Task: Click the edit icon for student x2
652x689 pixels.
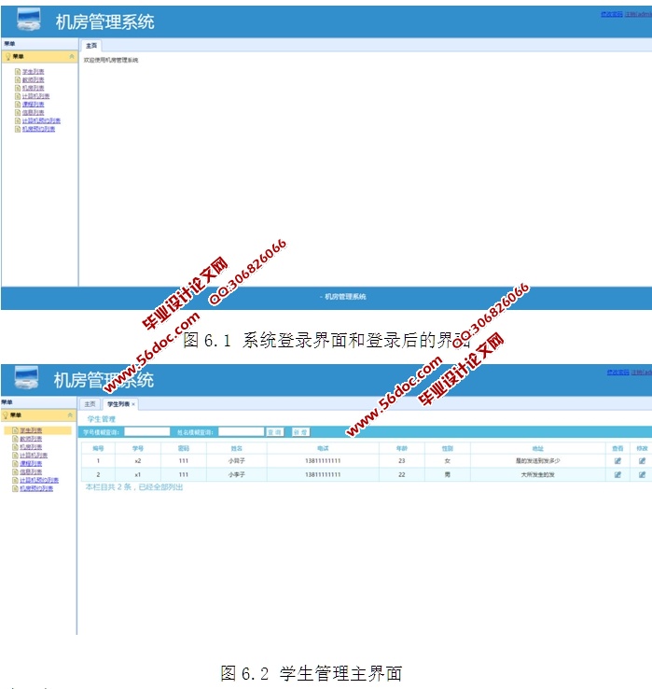Action: [642, 461]
